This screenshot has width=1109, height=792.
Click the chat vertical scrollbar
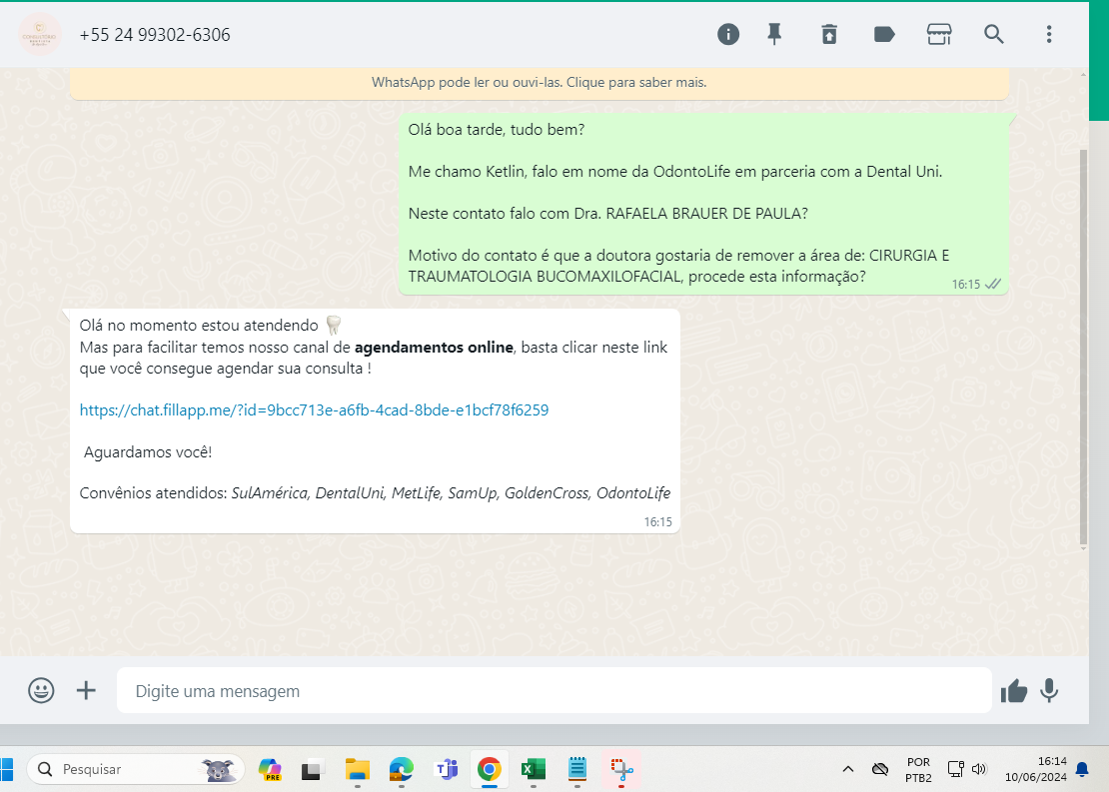pos(1084,347)
